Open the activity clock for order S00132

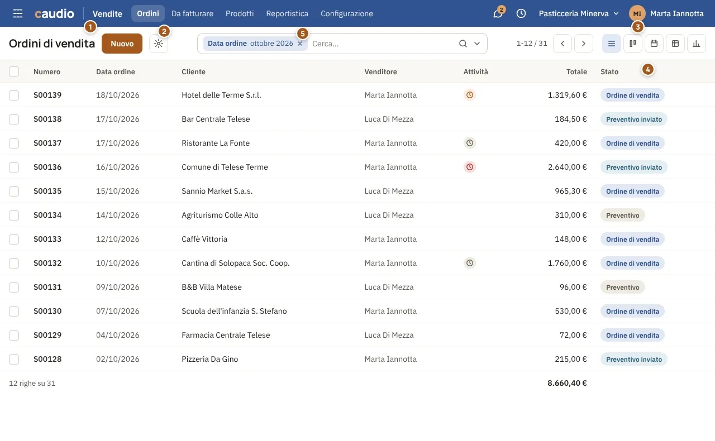470,263
